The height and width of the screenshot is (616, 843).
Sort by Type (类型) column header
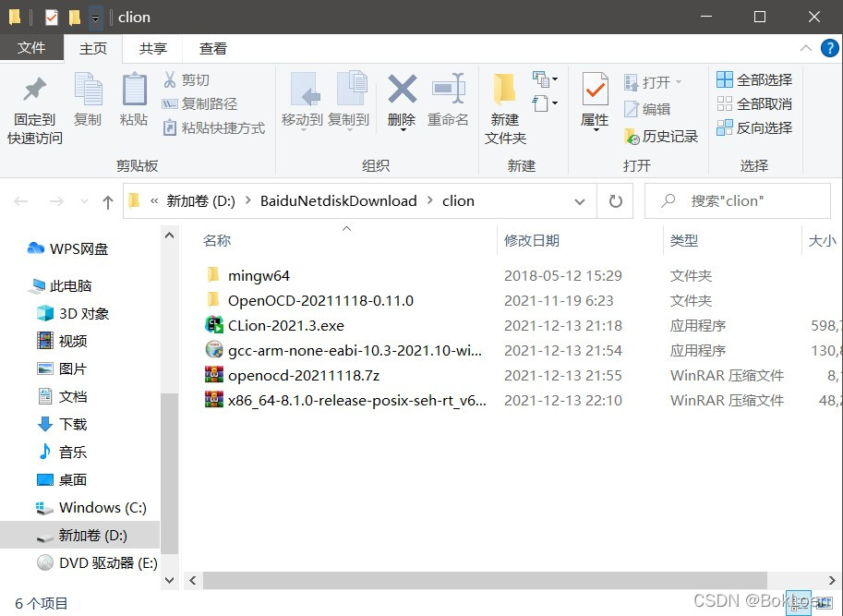click(x=684, y=240)
